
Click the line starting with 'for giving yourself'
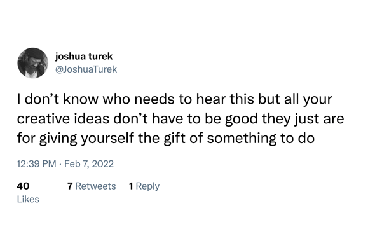[x=165, y=139]
